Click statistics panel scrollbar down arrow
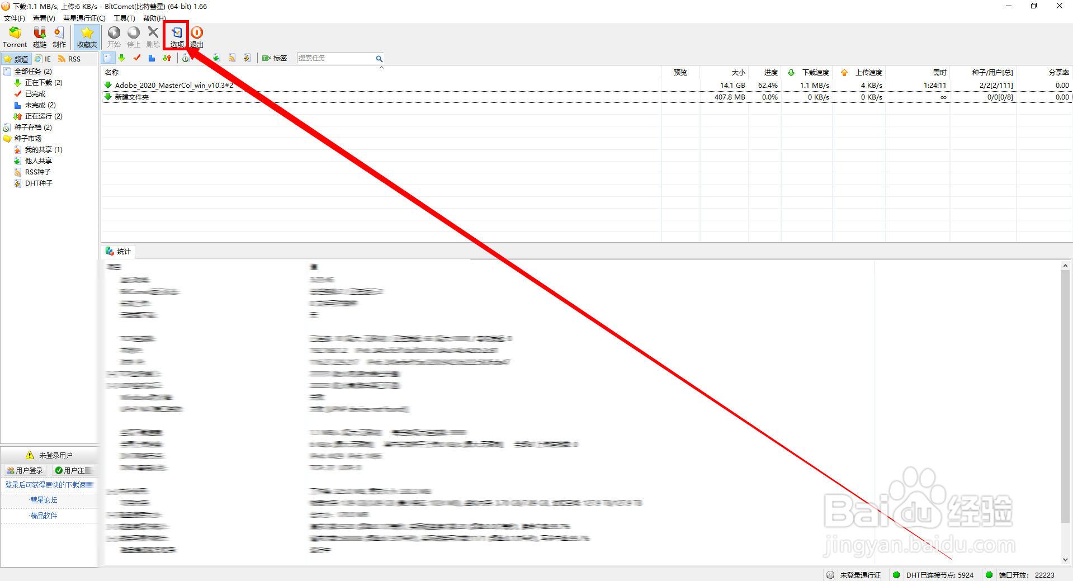This screenshot has height=581, width=1073. (1066, 560)
